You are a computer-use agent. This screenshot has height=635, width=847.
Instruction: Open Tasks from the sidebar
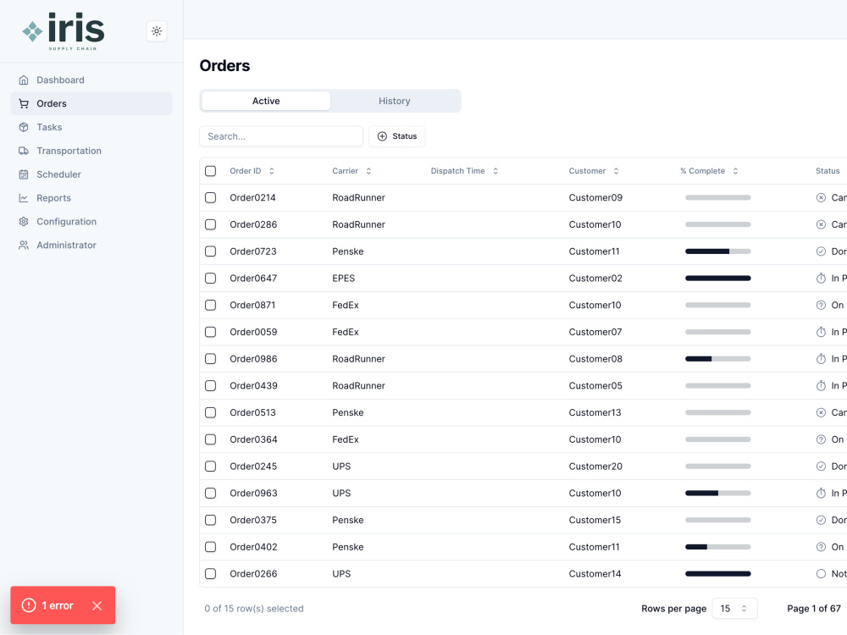(91, 128)
